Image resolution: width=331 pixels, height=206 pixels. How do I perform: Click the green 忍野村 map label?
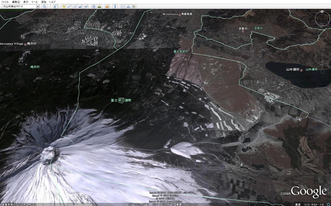(x=258, y=28)
